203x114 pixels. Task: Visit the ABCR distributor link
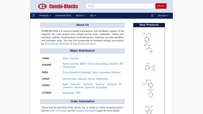(83, 64)
